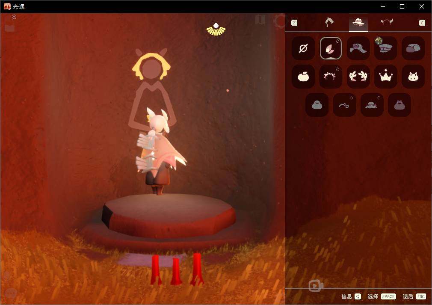Image resolution: width=432 pixels, height=305 pixels.
Task: Switch to the horns accessory tab
Action: (387, 22)
